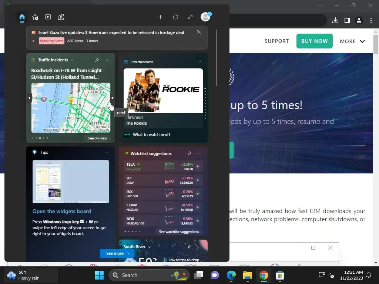Select the DJI DOW stock row
The width and height of the screenshot is (379, 284).
163,180
